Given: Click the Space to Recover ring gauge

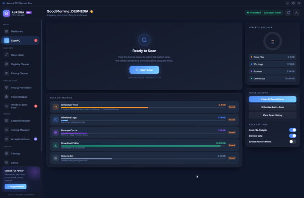Looking at the screenshot, I should (x=272, y=41).
